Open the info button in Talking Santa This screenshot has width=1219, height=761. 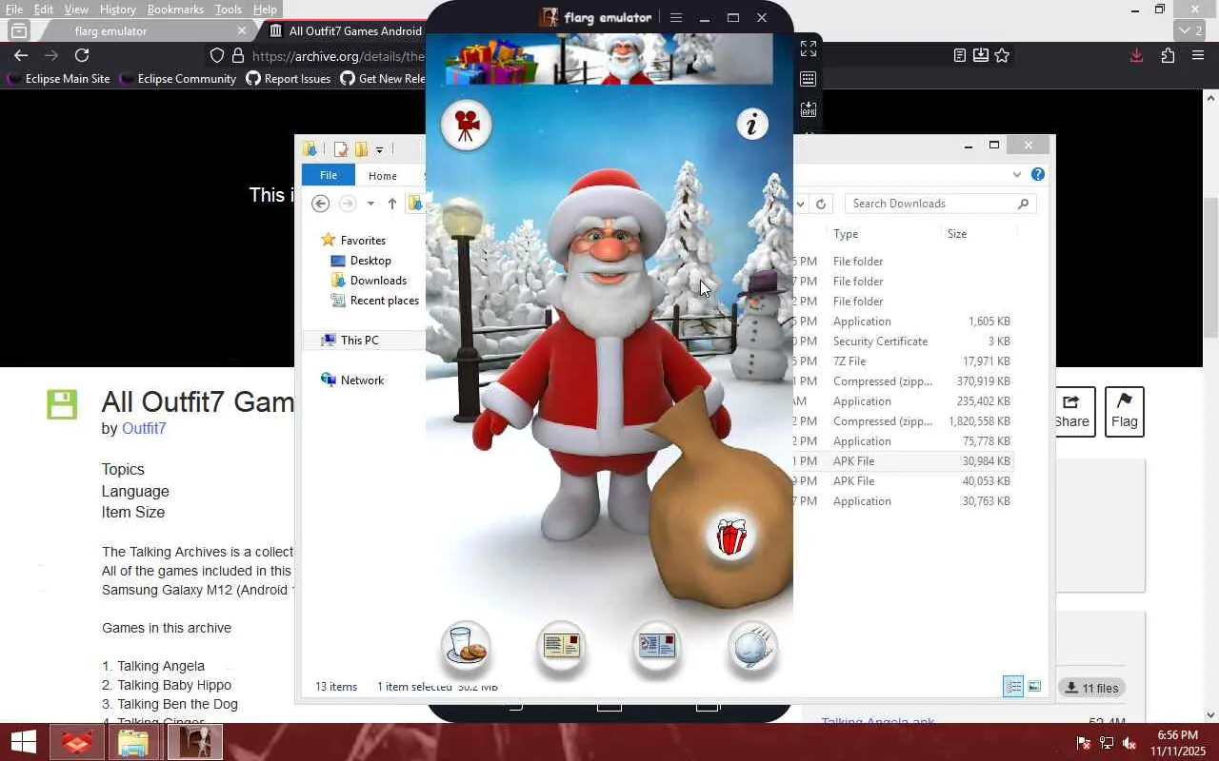click(752, 124)
